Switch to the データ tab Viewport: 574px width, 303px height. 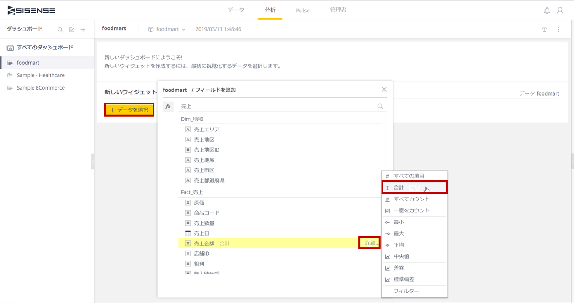(236, 10)
